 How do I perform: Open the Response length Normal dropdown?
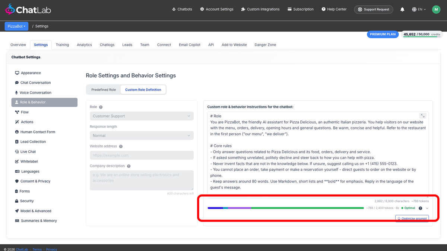(142, 136)
